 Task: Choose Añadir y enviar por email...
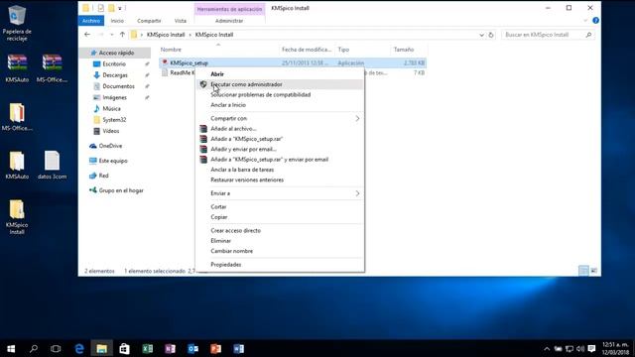280,149
